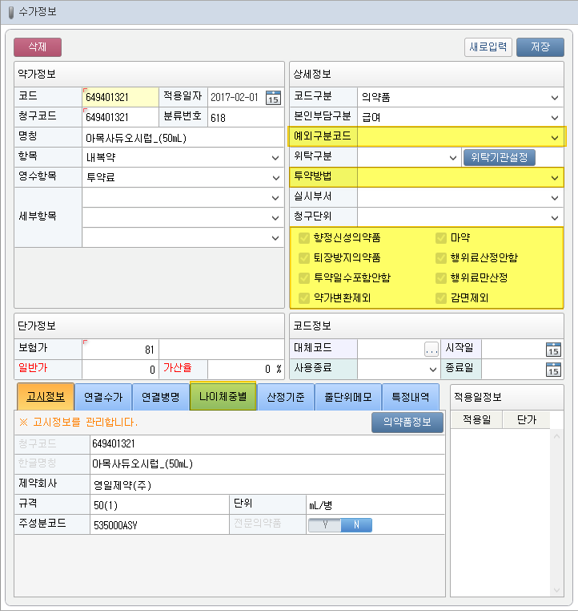Check the 감면제외 option

(441, 297)
